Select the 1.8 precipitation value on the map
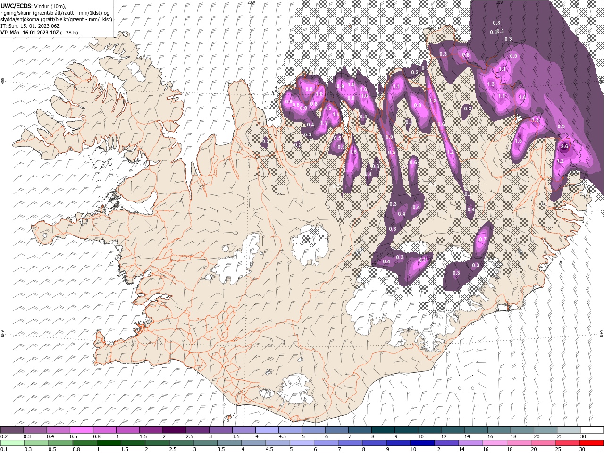The width and height of the screenshot is (604, 453). click(x=353, y=152)
